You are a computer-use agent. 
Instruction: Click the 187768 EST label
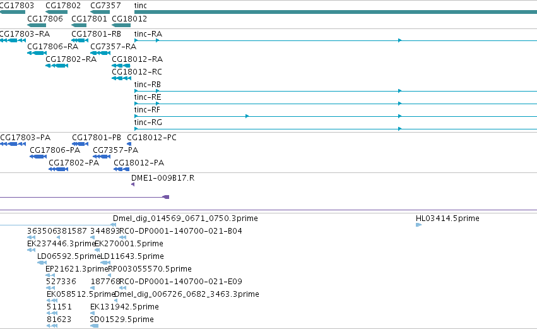pos(105,282)
